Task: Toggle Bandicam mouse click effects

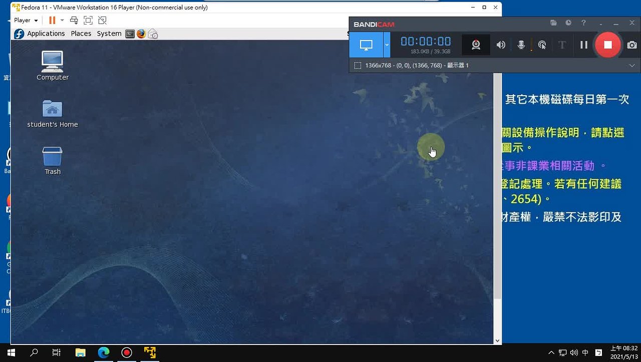Action: coord(542,45)
